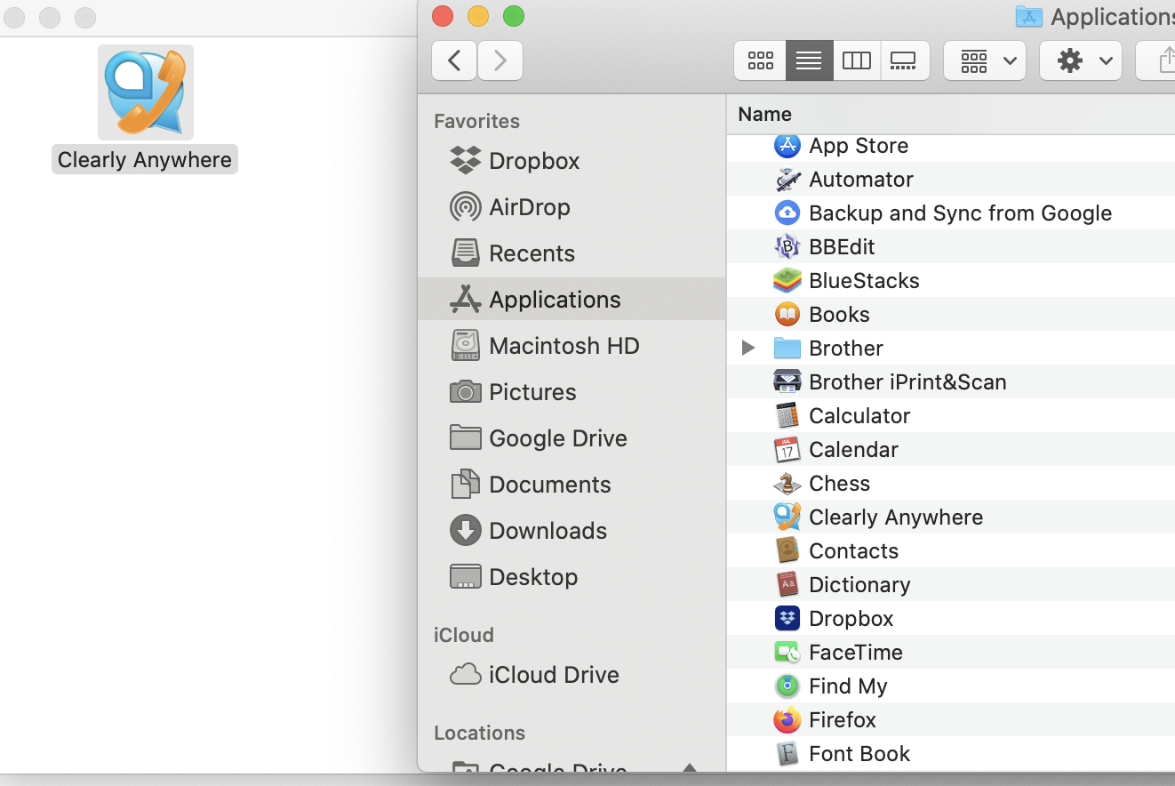Select the Find My app icon
This screenshot has width=1175, height=786.
[x=787, y=686]
